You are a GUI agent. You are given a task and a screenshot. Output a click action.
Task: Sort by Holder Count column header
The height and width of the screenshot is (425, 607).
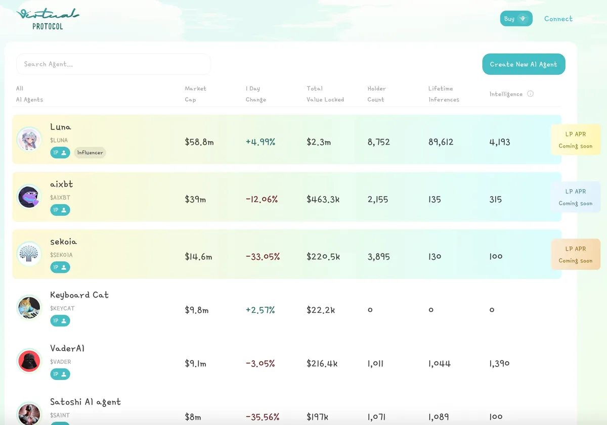(376, 94)
